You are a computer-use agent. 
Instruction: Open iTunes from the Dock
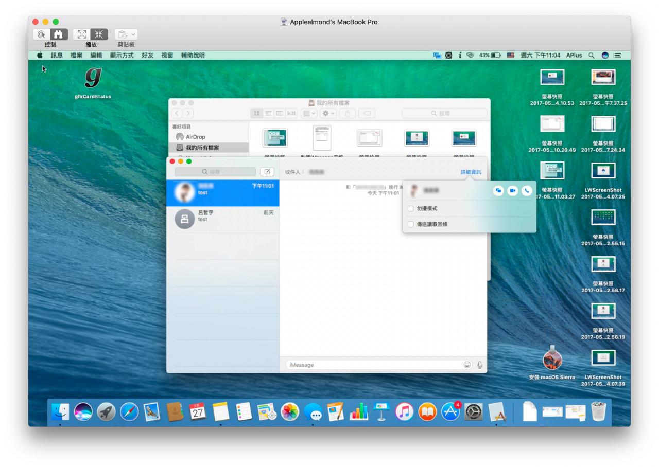(404, 411)
